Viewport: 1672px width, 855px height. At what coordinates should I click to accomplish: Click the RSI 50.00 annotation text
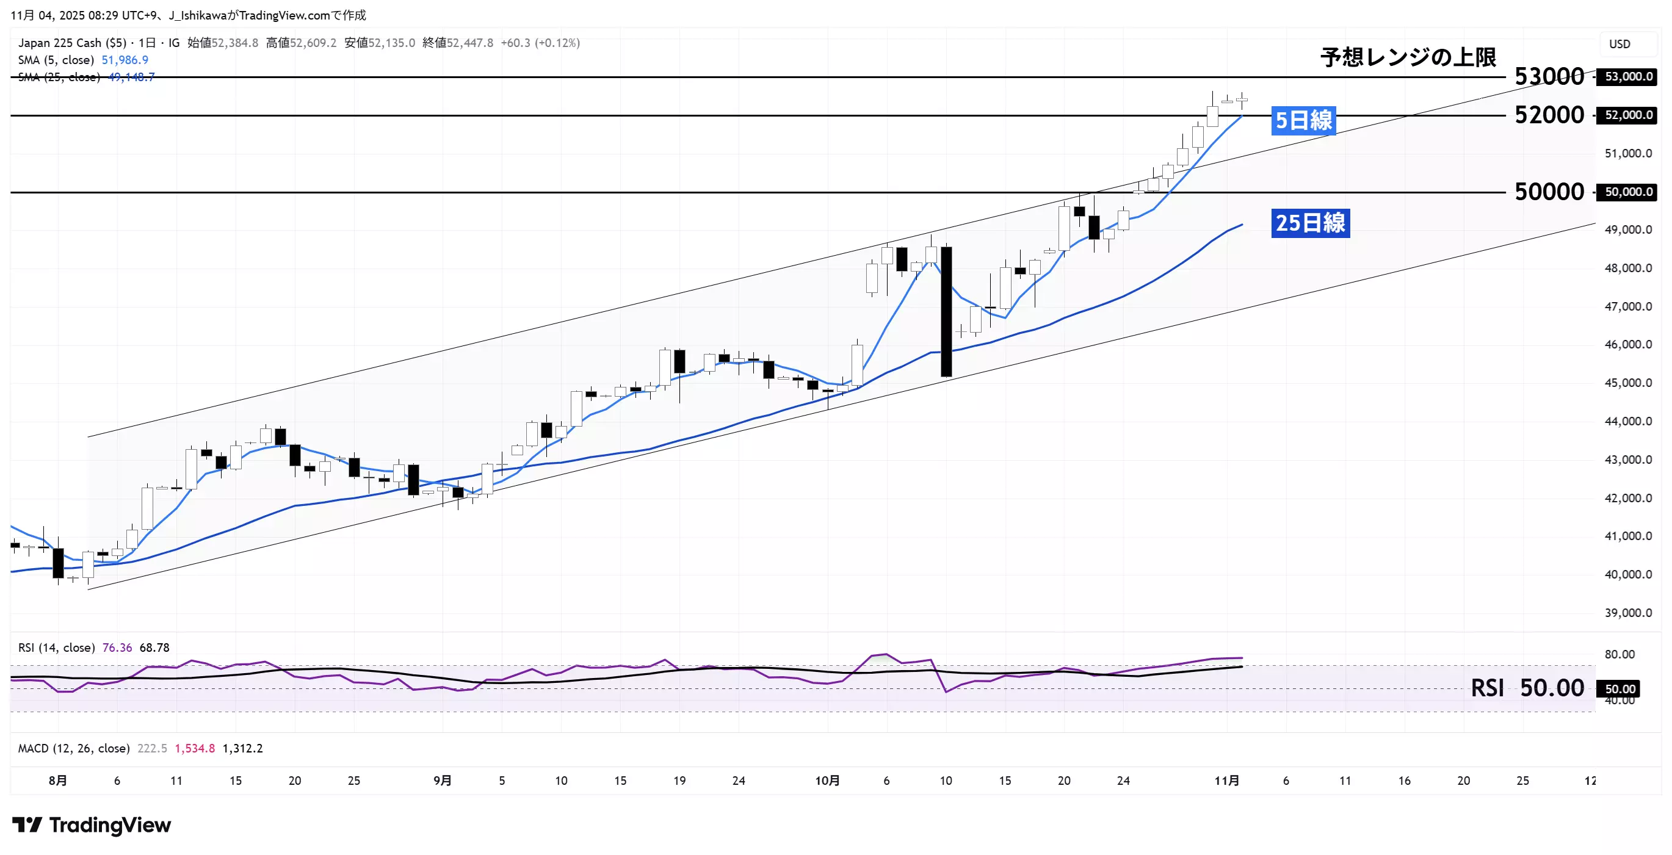pos(1527,688)
